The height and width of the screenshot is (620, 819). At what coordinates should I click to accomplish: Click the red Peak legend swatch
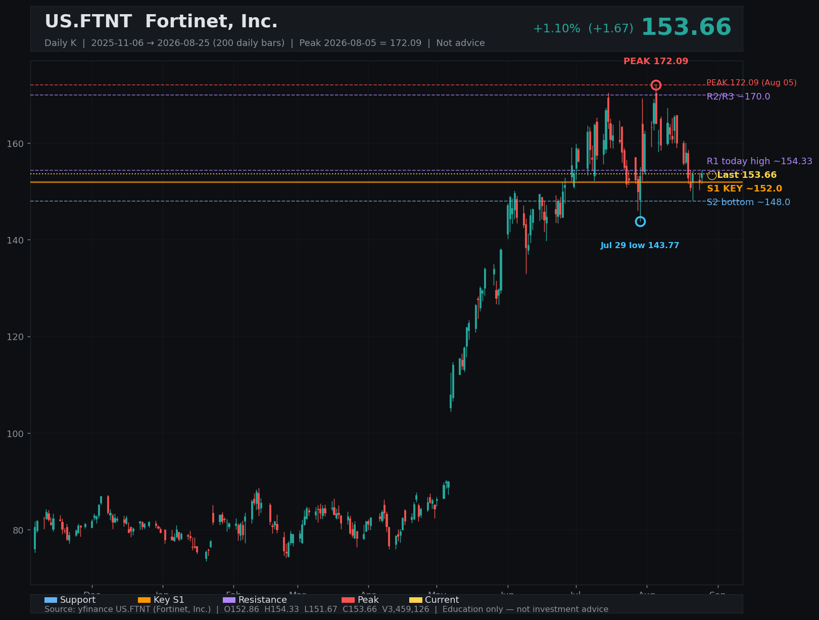click(348, 600)
